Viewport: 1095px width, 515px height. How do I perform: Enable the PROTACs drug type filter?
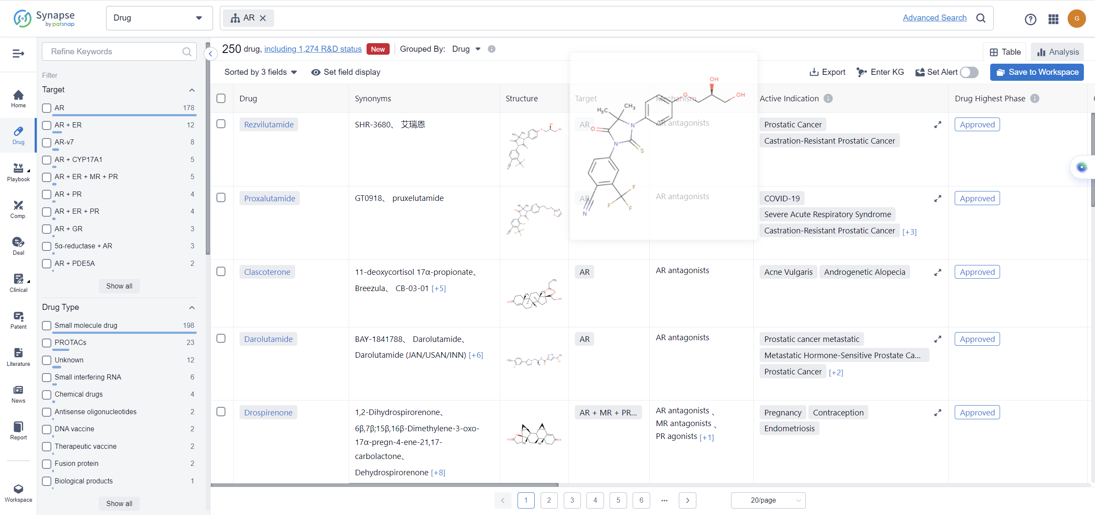(x=47, y=343)
